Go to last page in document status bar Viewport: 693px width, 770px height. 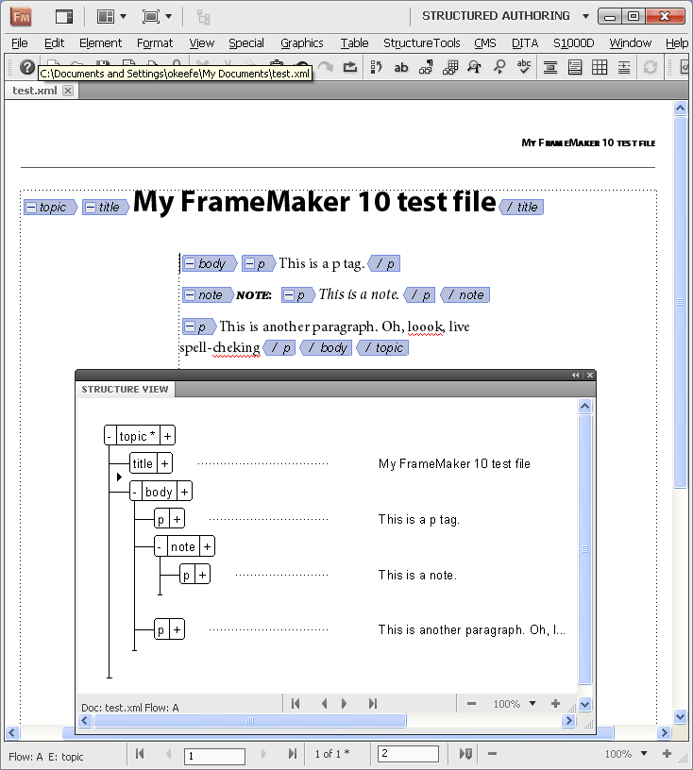click(x=293, y=754)
